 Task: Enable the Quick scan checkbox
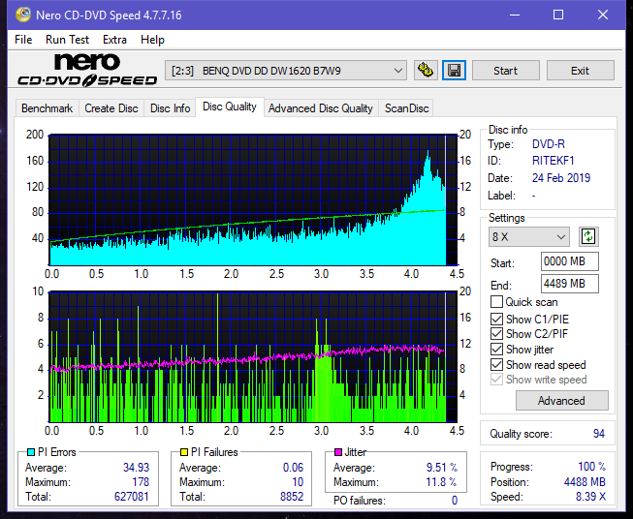pos(496,302)
